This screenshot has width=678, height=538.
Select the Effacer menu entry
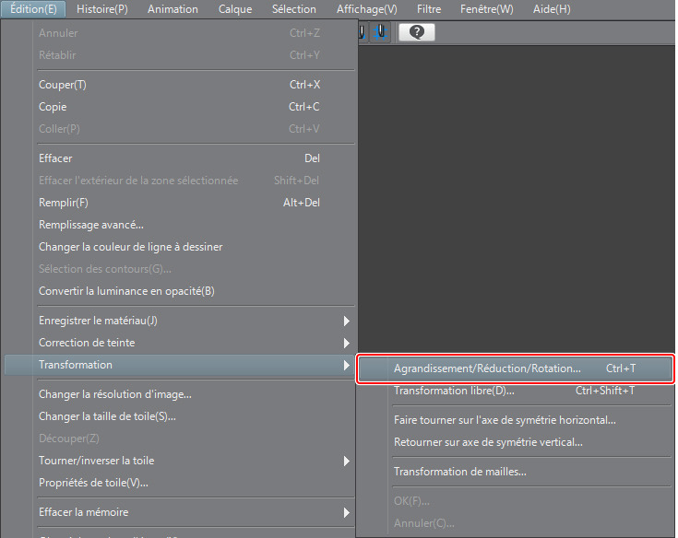[180, 158]
